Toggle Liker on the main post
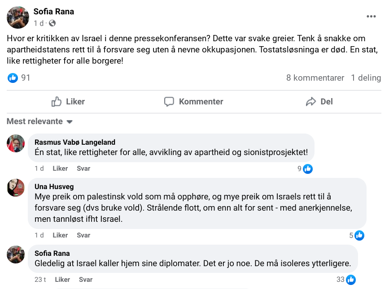Viewport: 389px width, 289px height. tap(68, 102)
